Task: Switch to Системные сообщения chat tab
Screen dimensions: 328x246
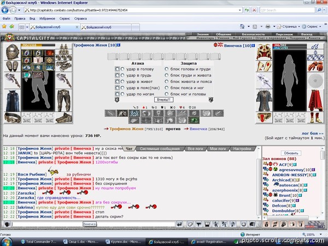Action: tap(160, 149)
